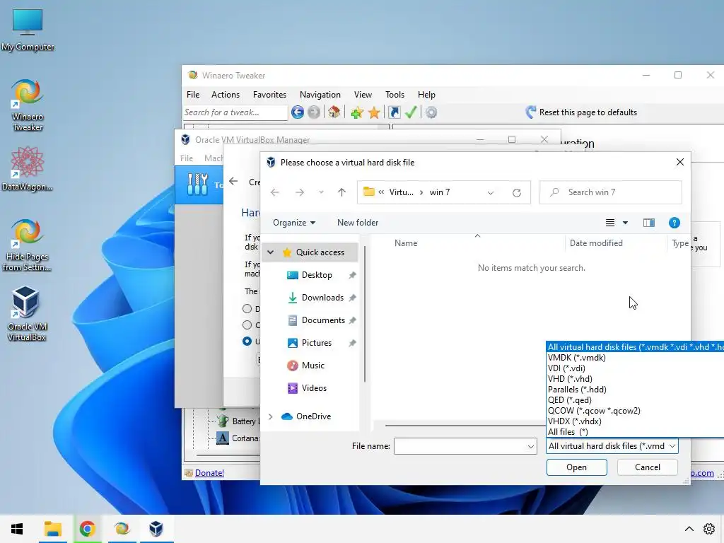Screen dimensions: 724x543
Task: Toggle file type filter combo box
Action: pyautogui.click(x=612, y=446)
